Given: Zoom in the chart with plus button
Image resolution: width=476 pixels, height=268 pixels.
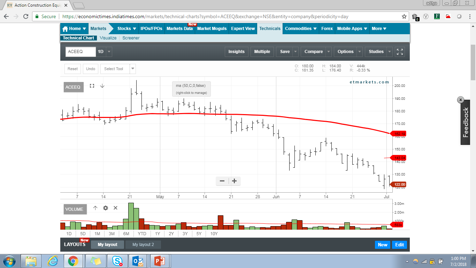Looking at the screenshot, I should point(235,181).
